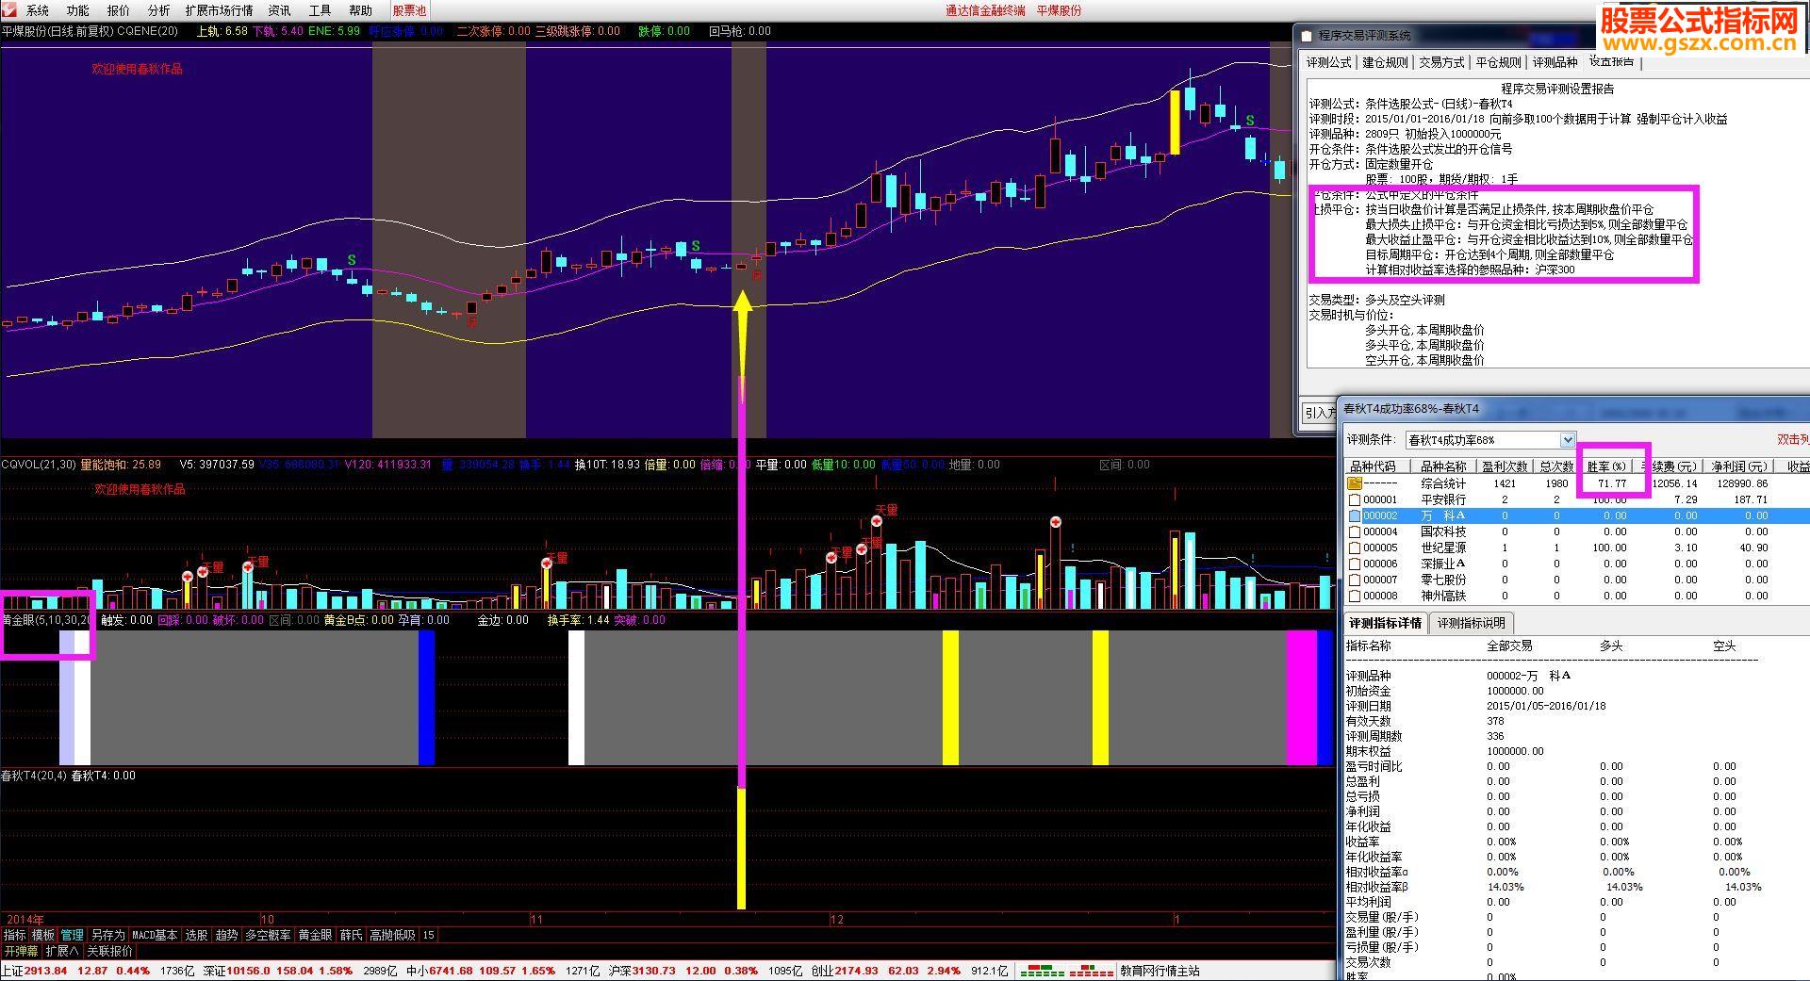Select the 零七股份 row

1576,580
